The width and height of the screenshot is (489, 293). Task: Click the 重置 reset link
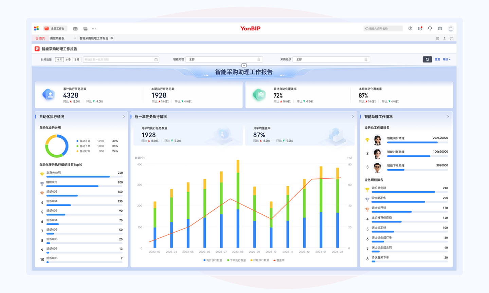pyautogui.click(x=437, y=59)
